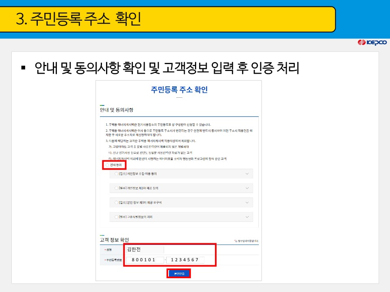Check the 개인정보 제3자 제공 동의 consent
This screenshot has height=292, width=390.
coord(117,188)
